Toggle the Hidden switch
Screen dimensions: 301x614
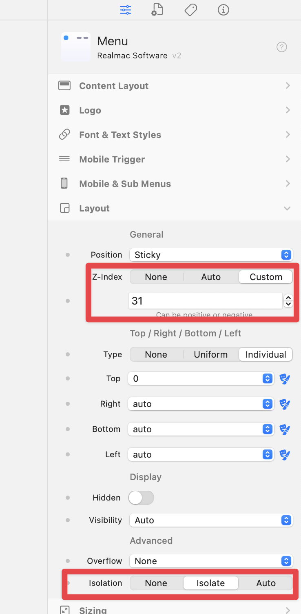[x=141, y=498]
